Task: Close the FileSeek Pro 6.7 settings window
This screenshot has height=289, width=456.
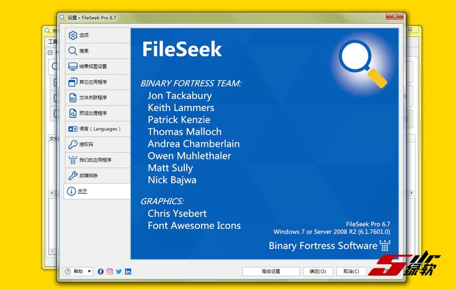Action: [395, 16]
